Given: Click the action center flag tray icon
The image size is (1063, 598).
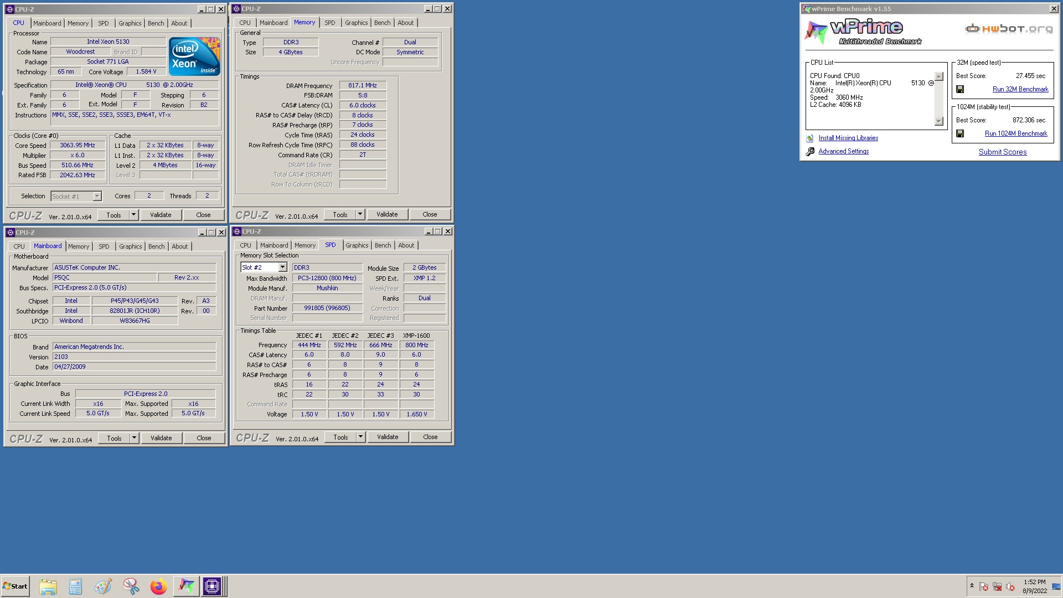Looking at the screenshot, I should 984,586.
